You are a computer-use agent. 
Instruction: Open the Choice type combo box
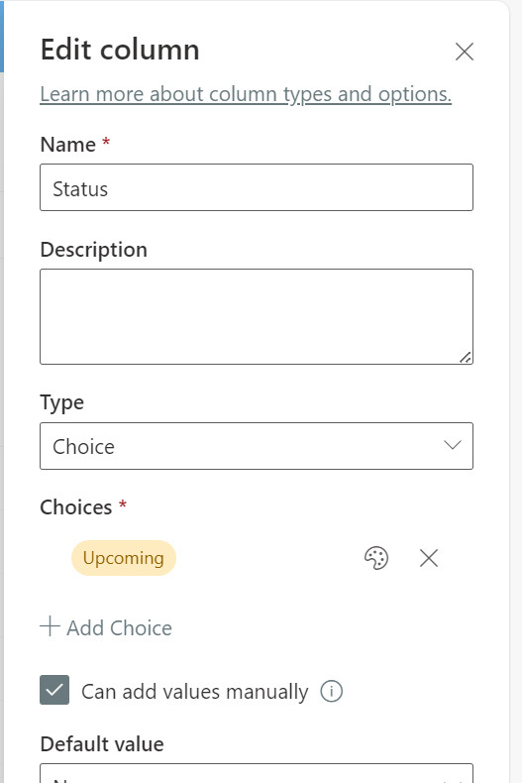(x=257, y=446)
